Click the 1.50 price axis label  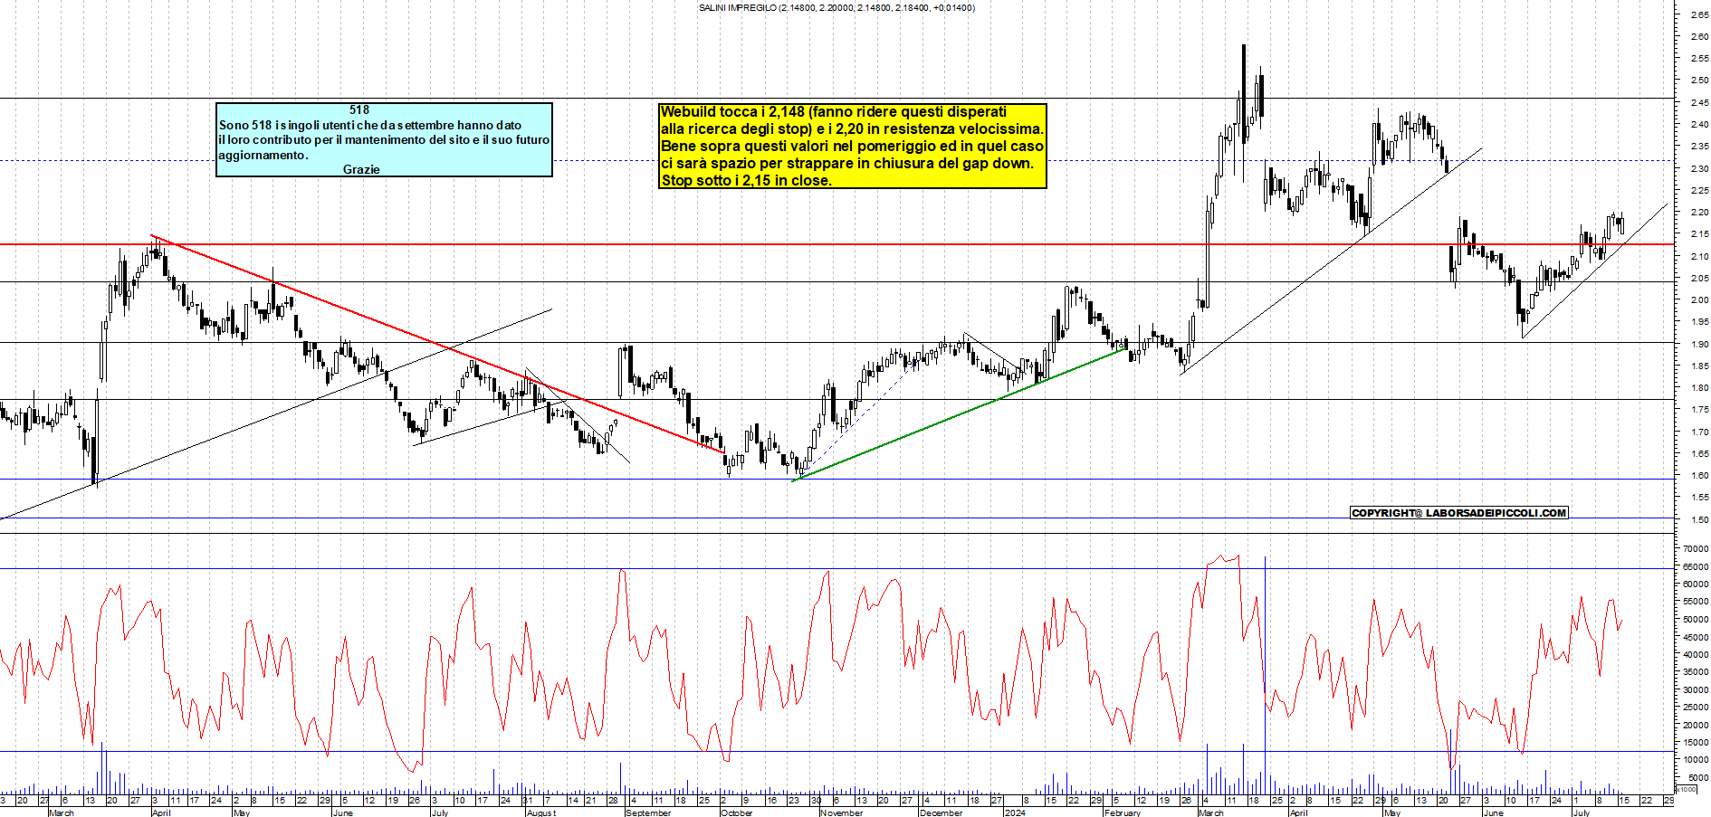[1699, 519]
